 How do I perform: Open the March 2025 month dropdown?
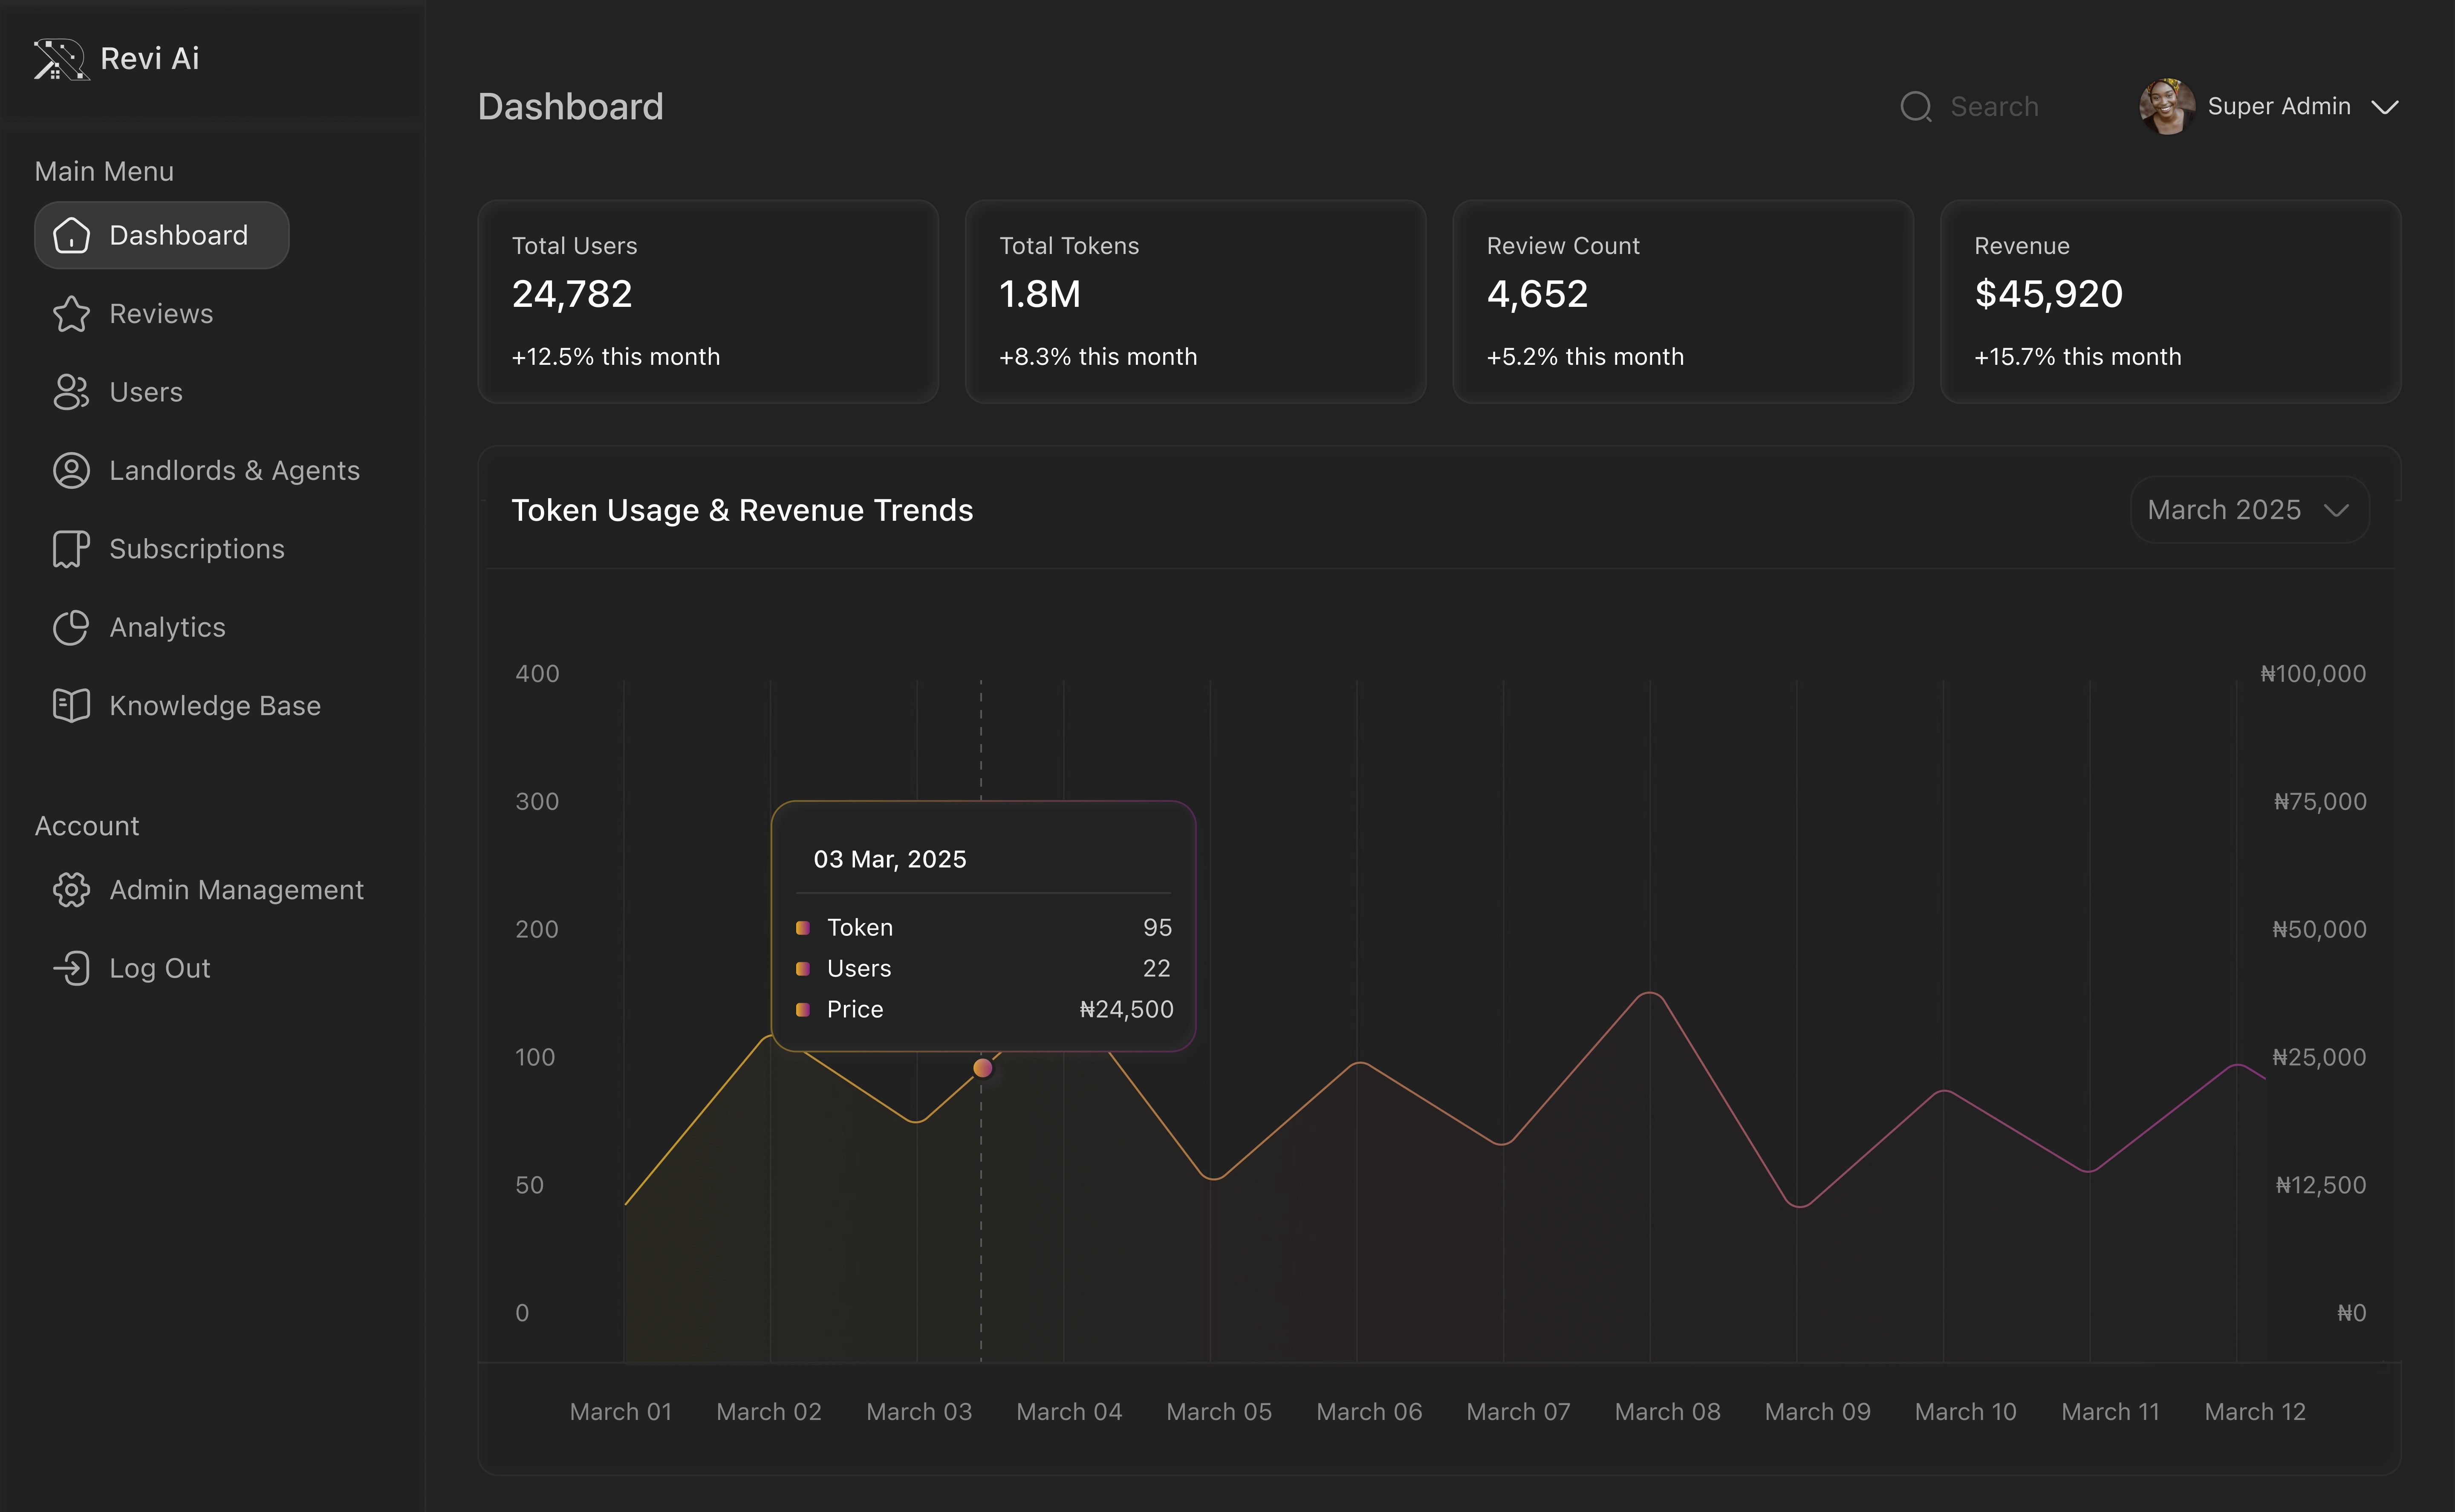2249,510
